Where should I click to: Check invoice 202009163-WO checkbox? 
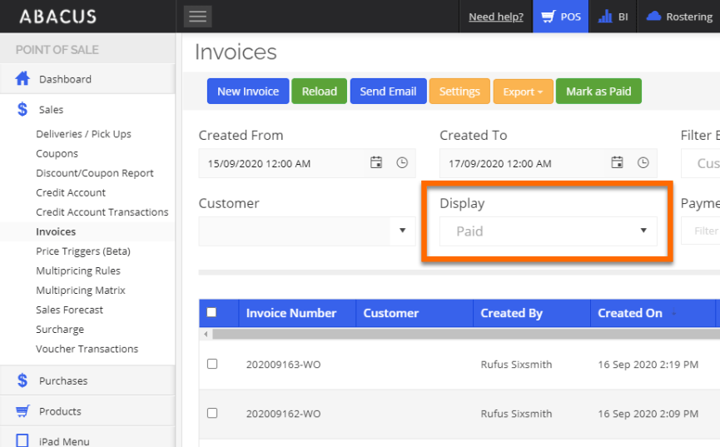click(x=212, y=364)
